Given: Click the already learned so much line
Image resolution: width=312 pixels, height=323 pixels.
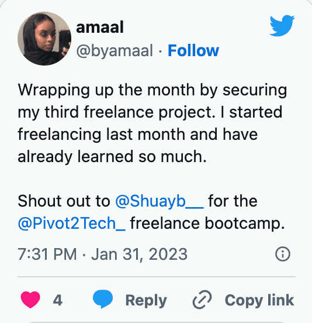Looking at the screenshot, I should tap(112, 157).
